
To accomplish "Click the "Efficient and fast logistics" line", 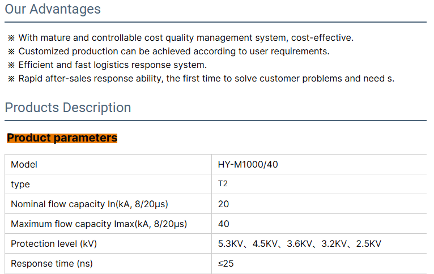I will click(x=112, y=65).
